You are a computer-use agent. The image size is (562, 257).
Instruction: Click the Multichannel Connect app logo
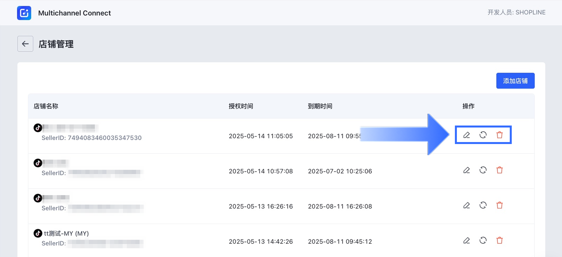point(24,13)
